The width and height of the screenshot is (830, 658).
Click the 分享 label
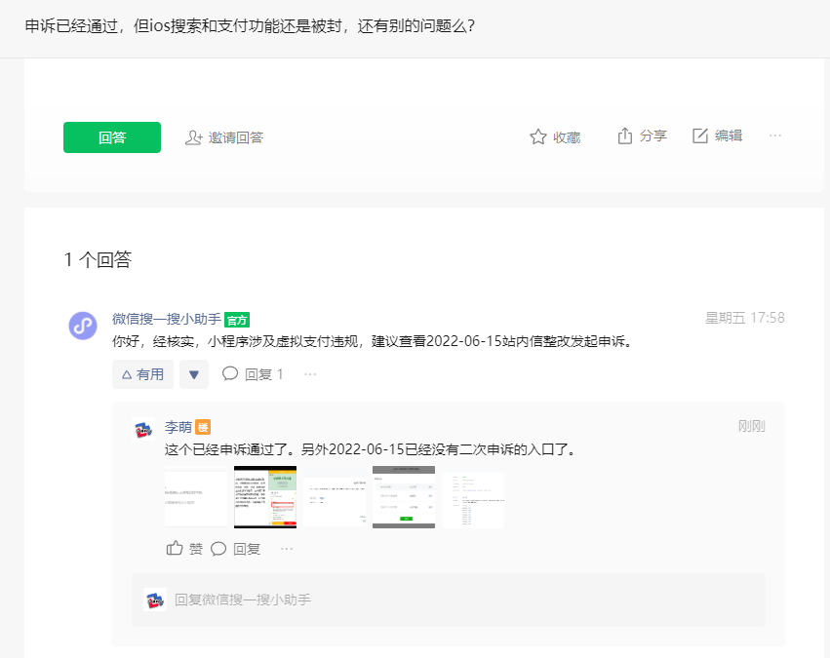653,135
